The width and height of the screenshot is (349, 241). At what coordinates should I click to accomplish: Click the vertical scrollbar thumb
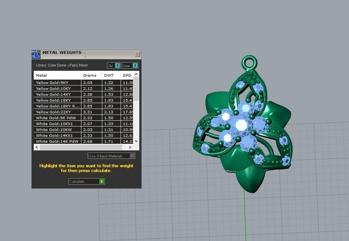click(136, 89)
